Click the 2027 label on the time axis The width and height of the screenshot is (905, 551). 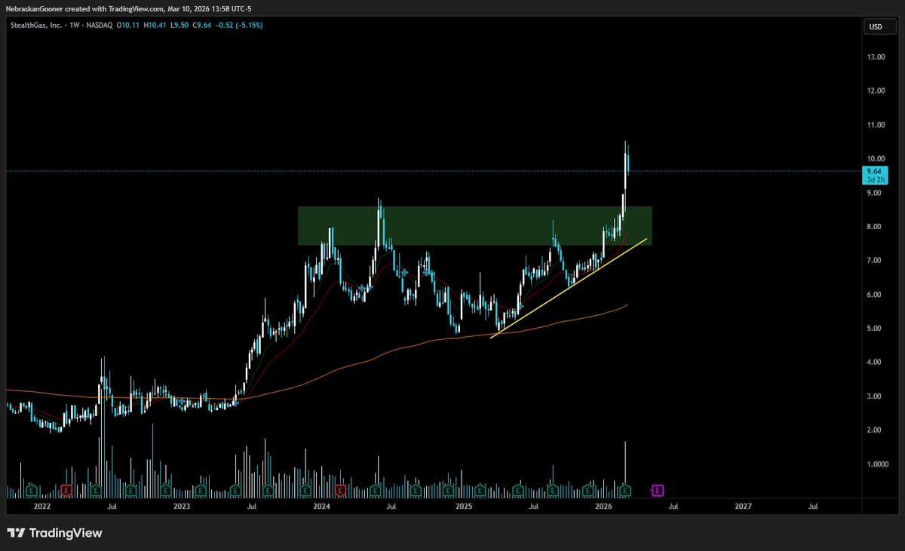(742, 507)
